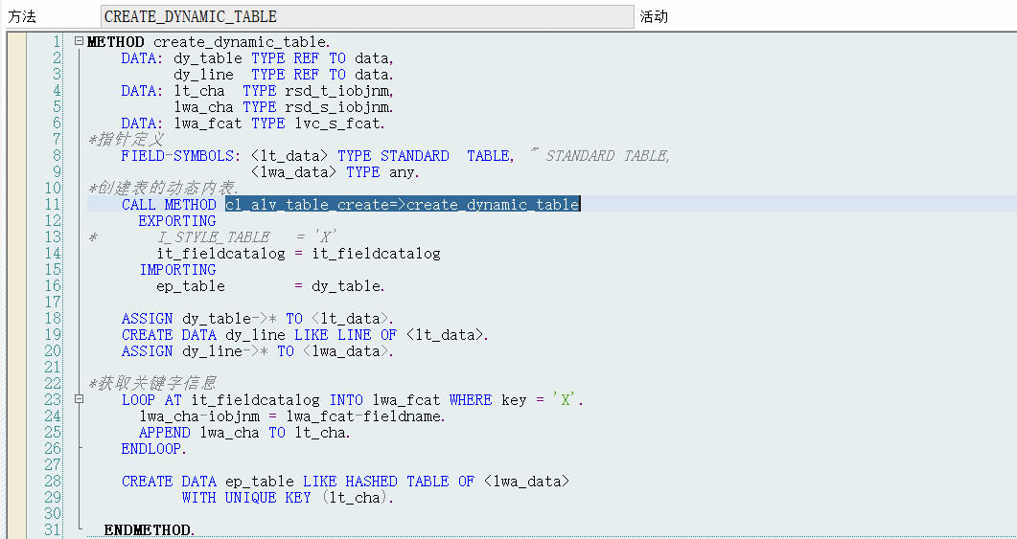Collapse the LOOP AT block fold marker

click(79, 399)
